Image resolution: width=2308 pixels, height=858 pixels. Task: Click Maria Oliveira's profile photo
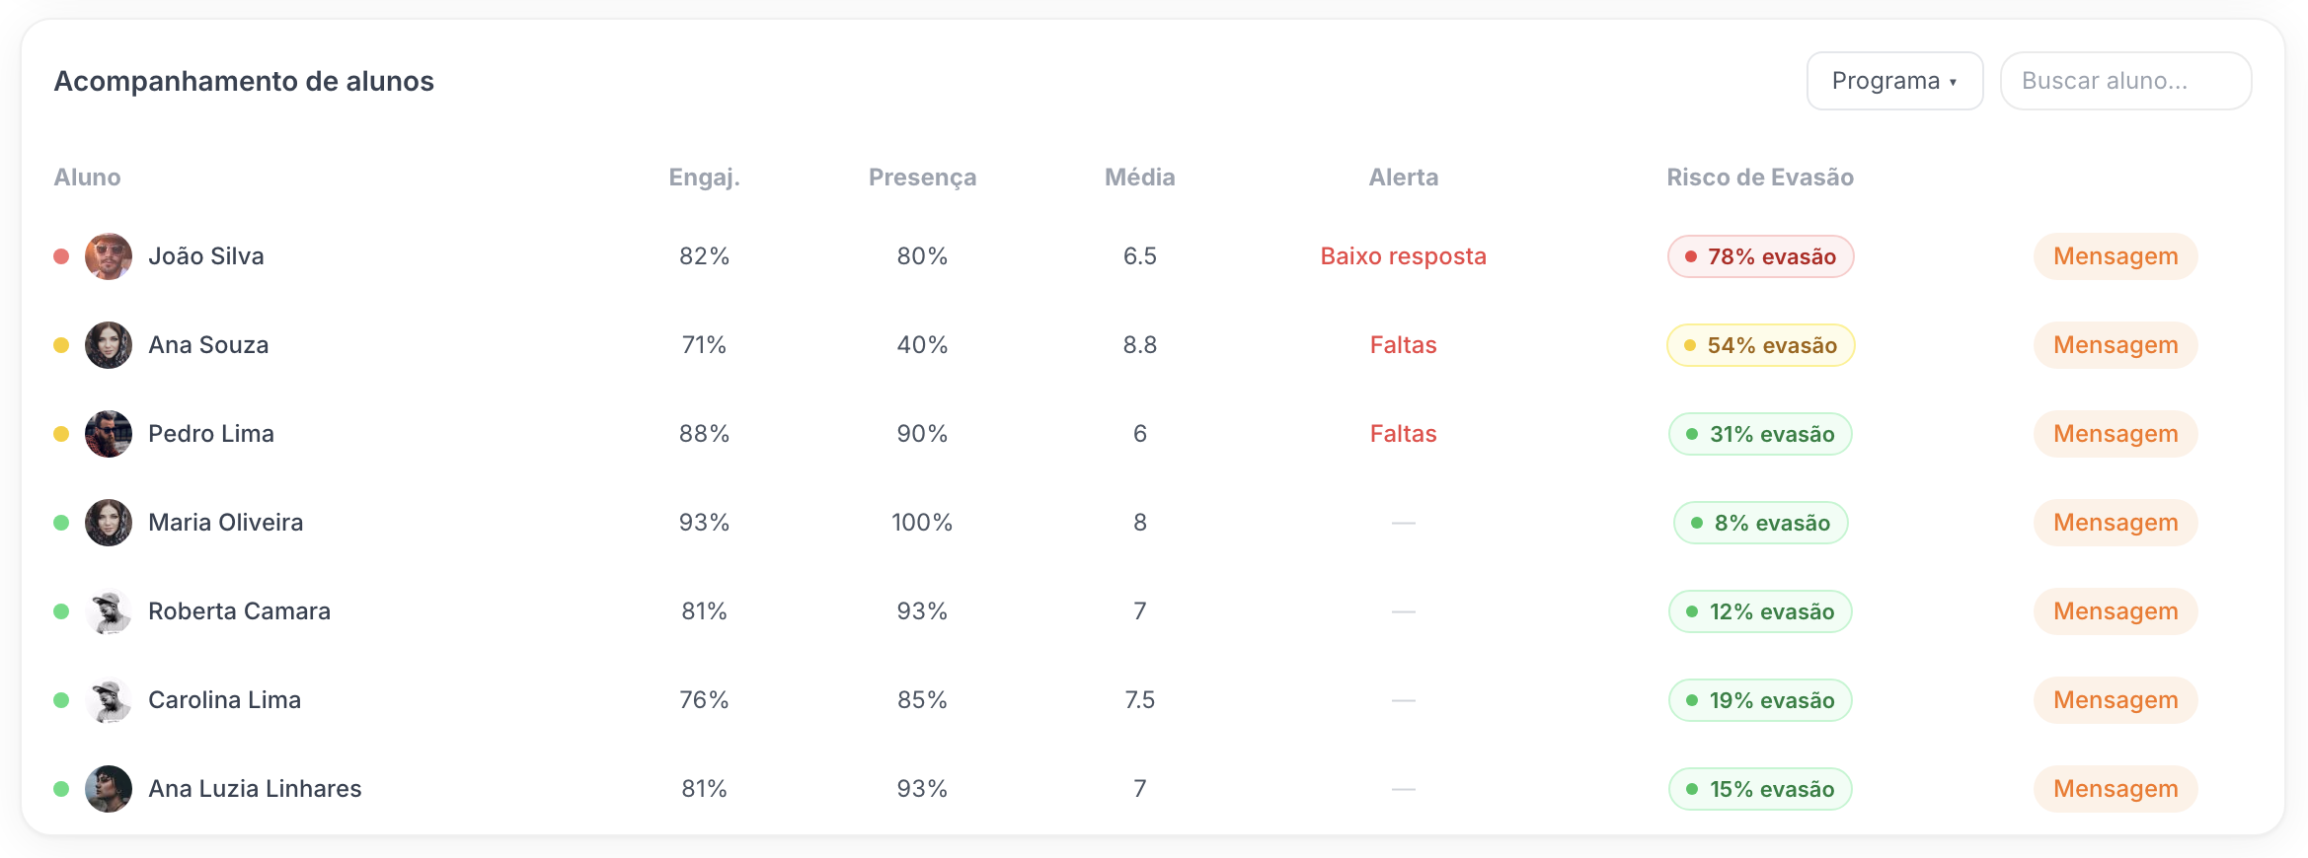tap(109, 522)
